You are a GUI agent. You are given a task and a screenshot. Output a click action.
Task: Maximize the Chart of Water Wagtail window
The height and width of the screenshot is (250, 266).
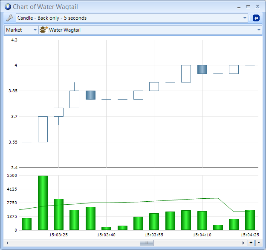(x=248, y=7)
